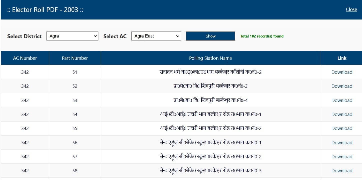Image resolution: width=362 pixels, height=180 pixels.
Task: Click the AC Number column header
Action: tap(25, 58)
